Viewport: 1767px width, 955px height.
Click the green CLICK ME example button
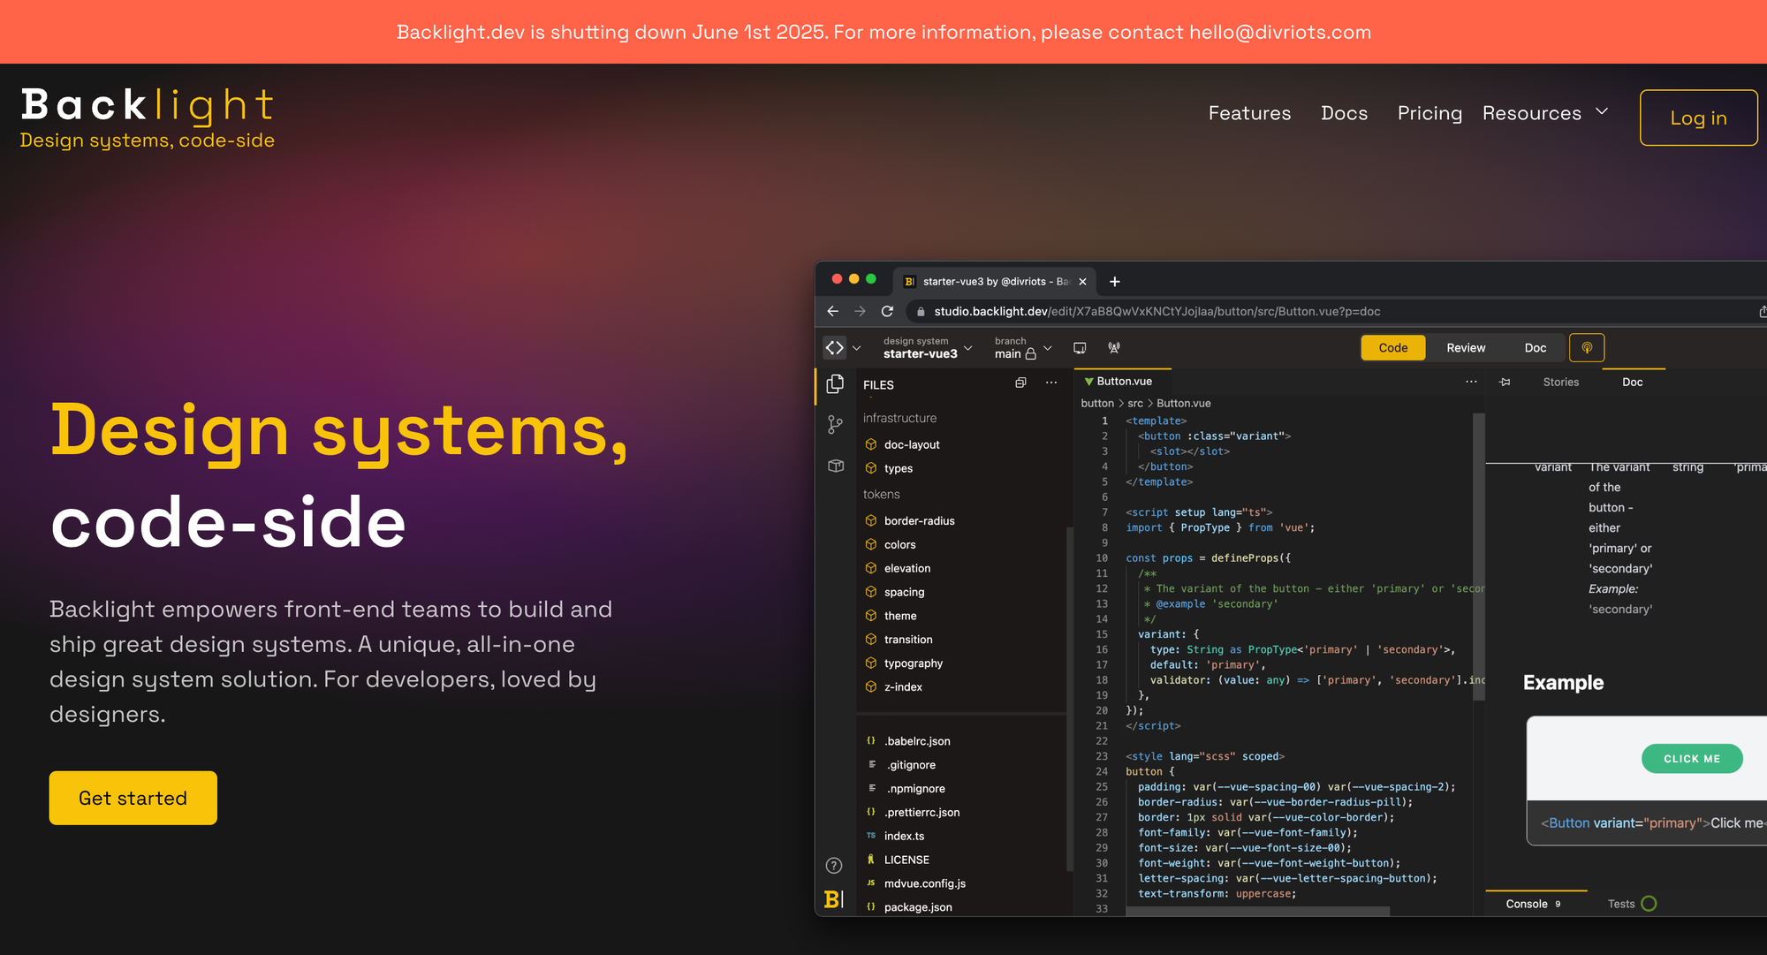click(x=1692, y=758)
